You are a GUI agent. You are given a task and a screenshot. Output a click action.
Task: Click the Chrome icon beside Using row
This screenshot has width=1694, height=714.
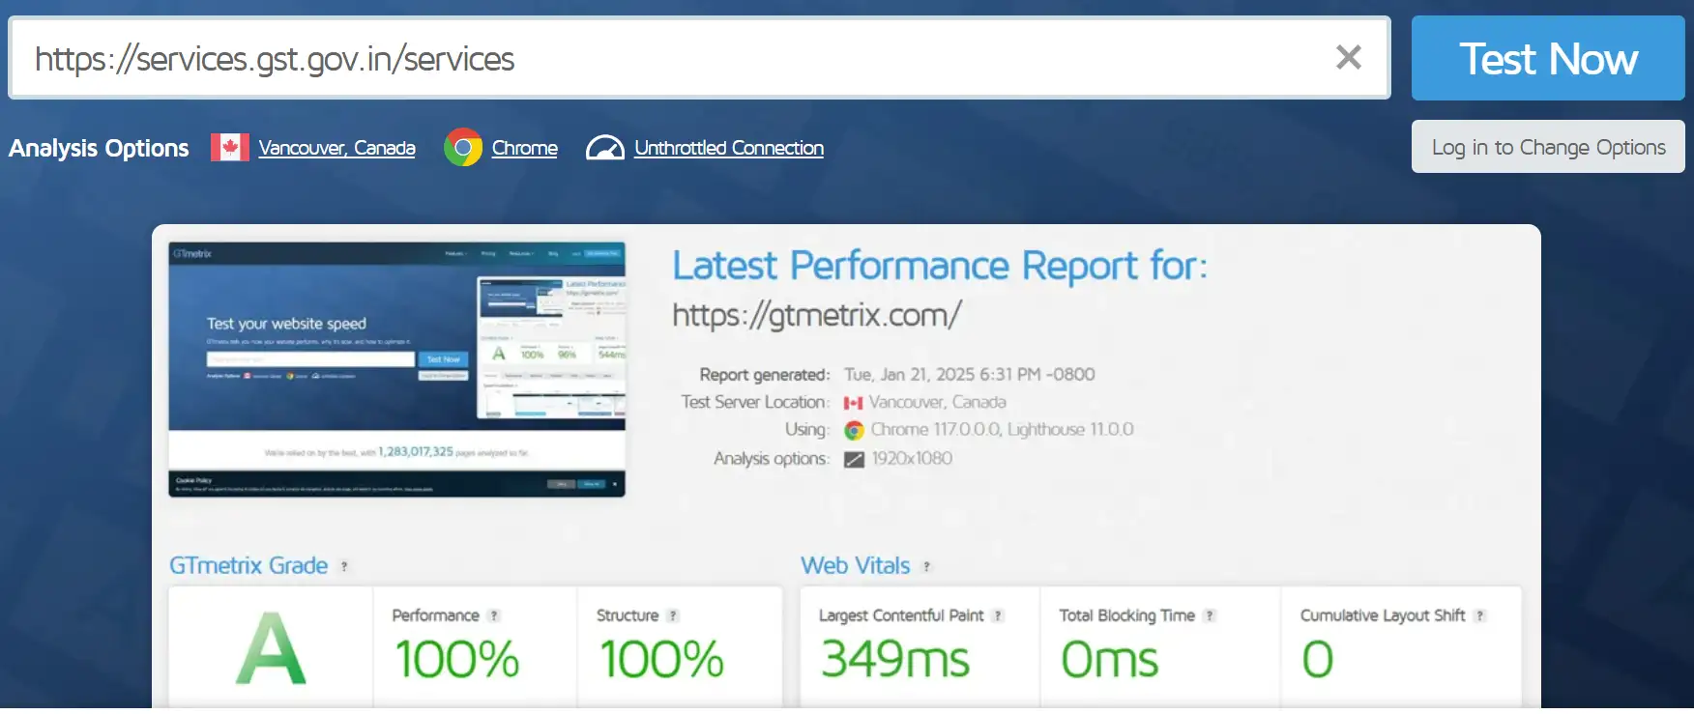point(854,430)
